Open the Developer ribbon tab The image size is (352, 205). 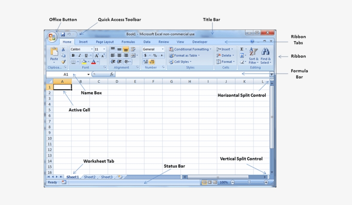point(200,42)
